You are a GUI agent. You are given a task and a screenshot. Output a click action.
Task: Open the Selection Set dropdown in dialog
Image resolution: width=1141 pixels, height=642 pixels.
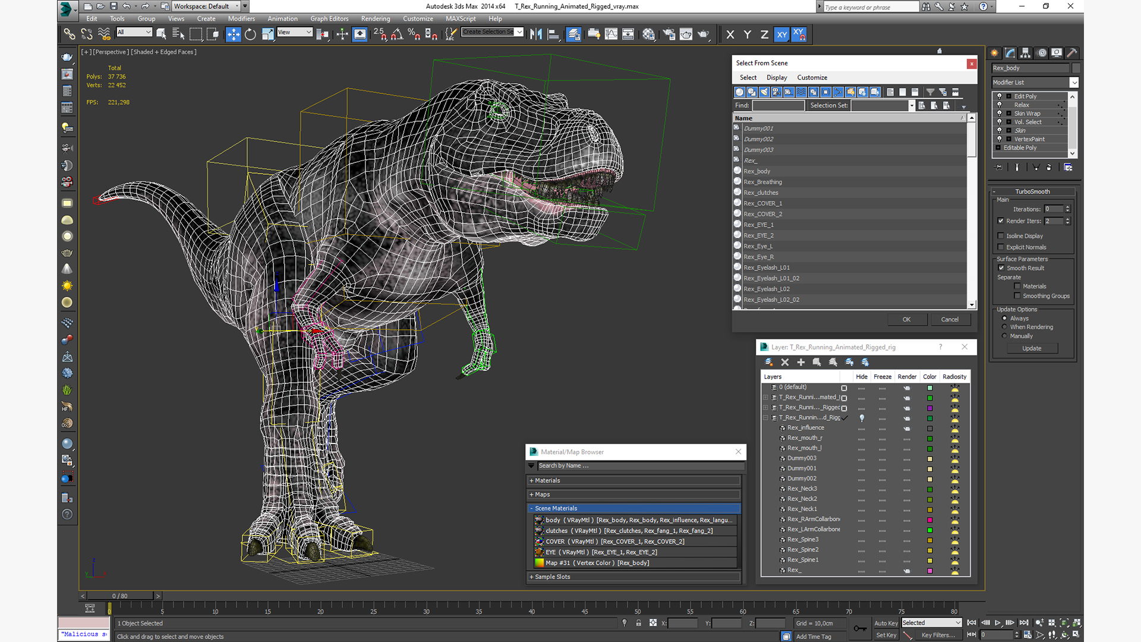883,106
